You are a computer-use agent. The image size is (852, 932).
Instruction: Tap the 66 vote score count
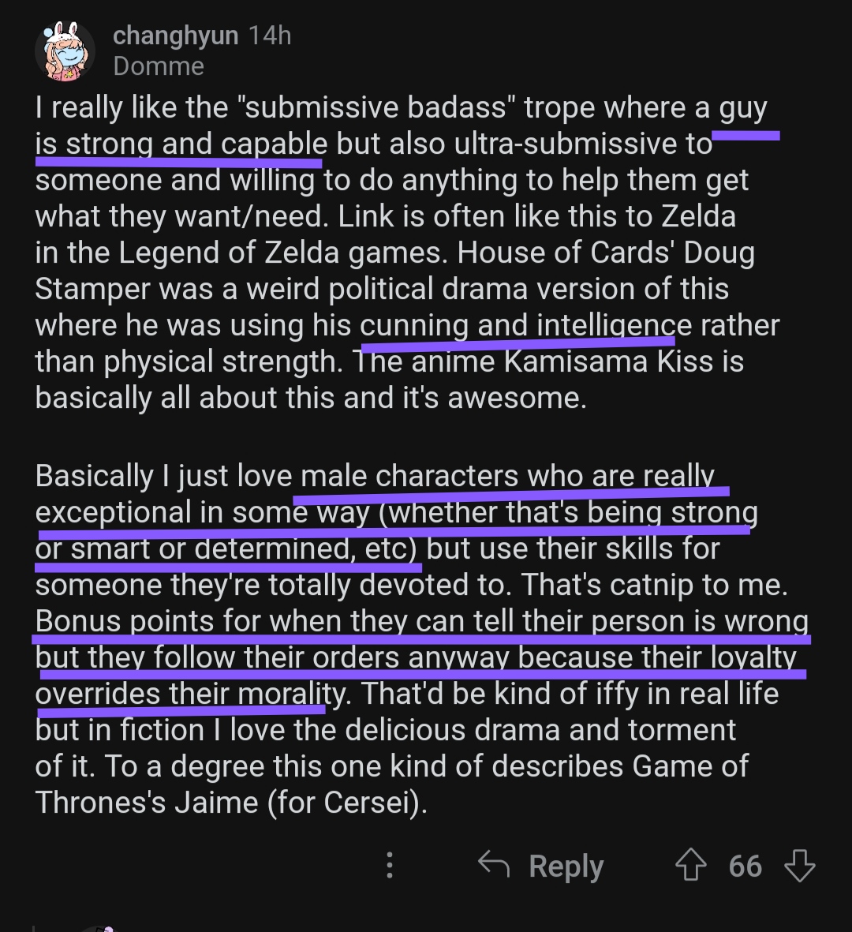tap(745, 866)
